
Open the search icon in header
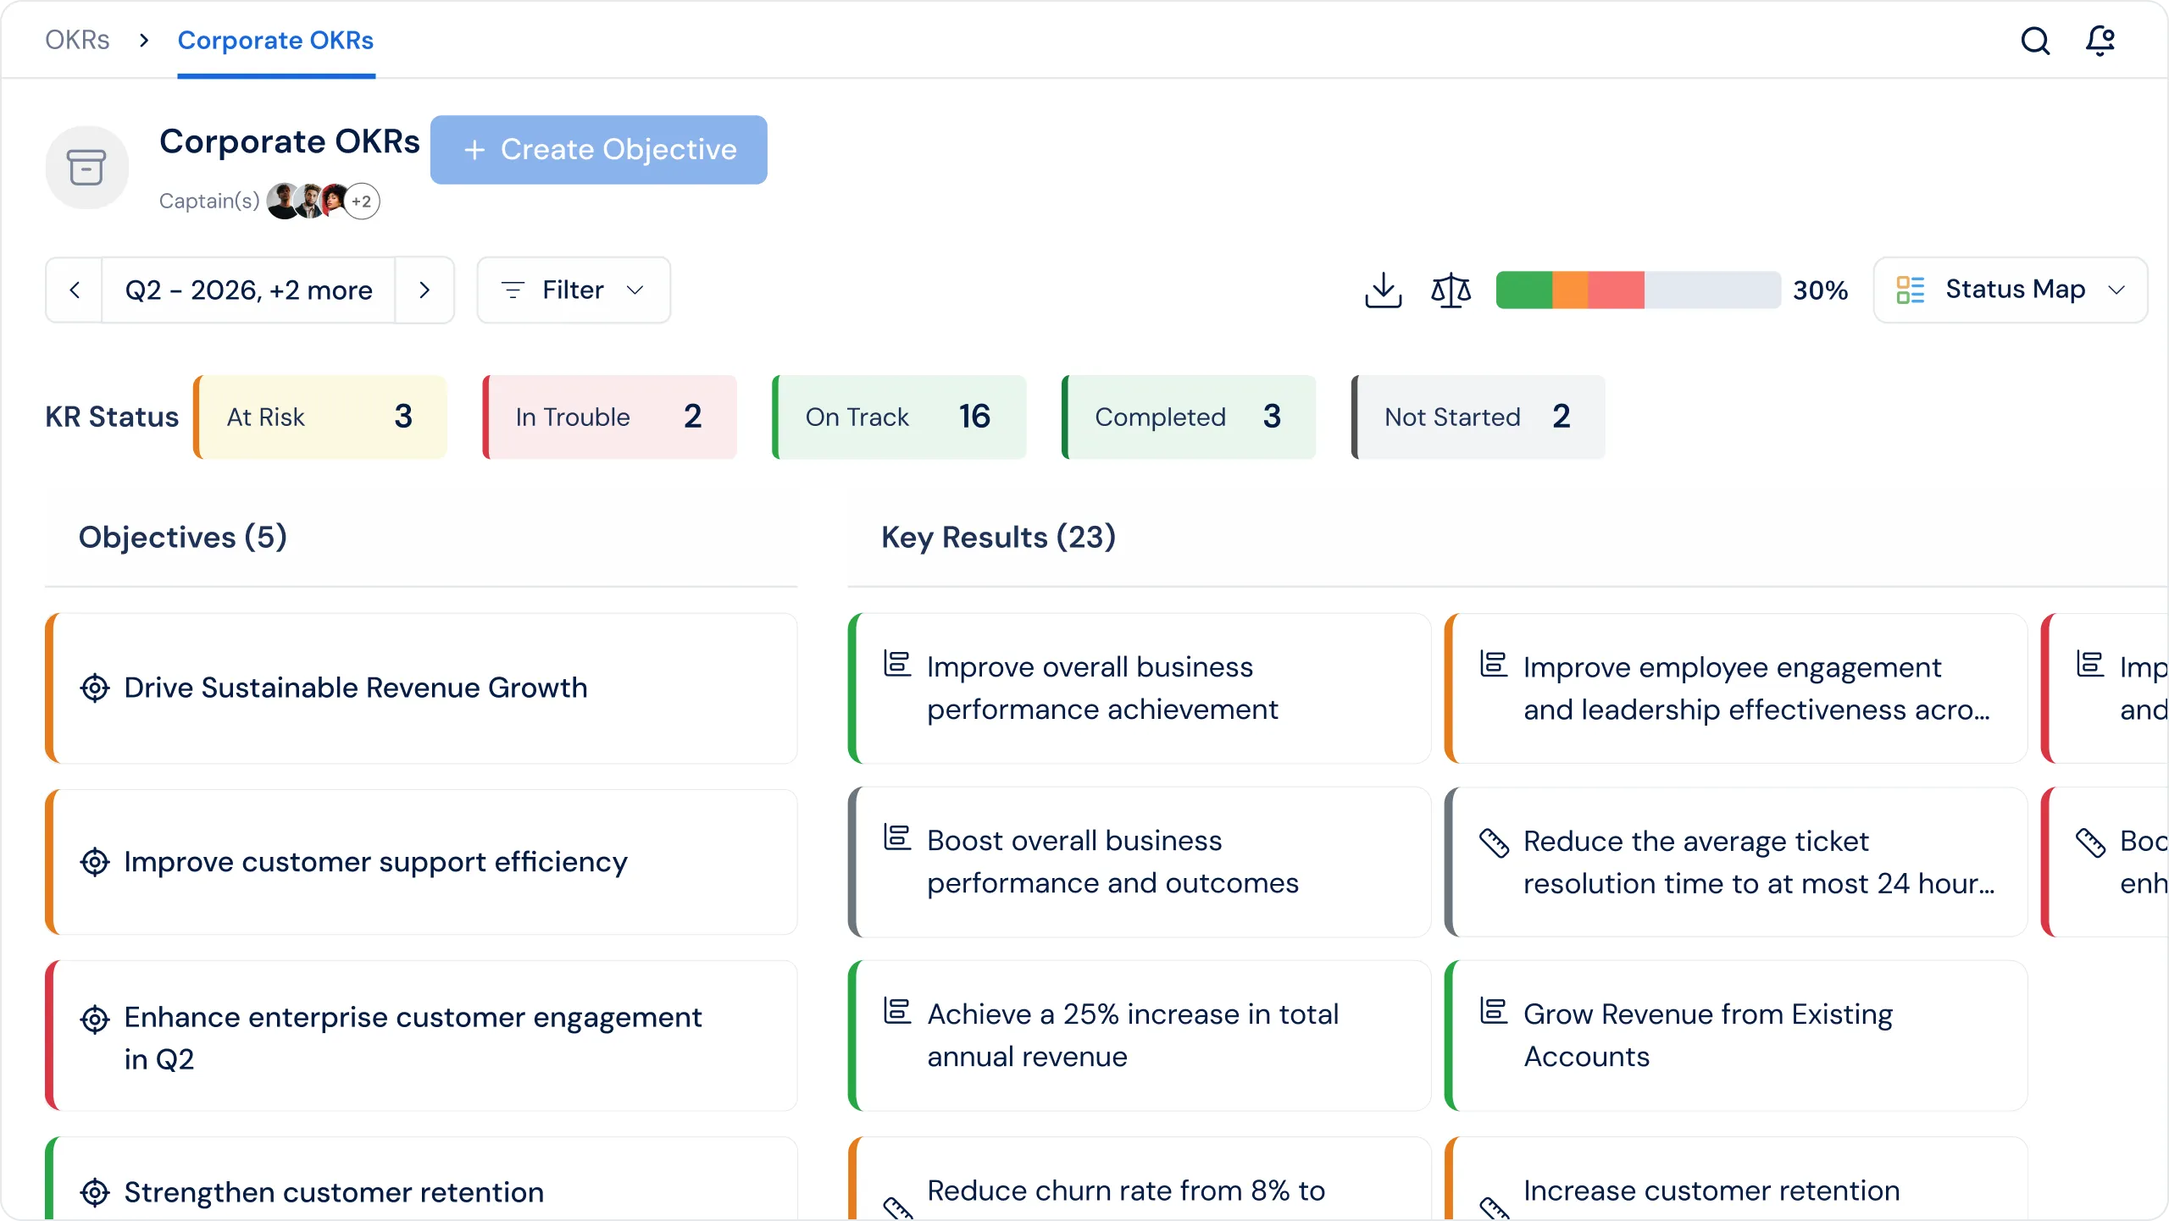click(2035, 41)
